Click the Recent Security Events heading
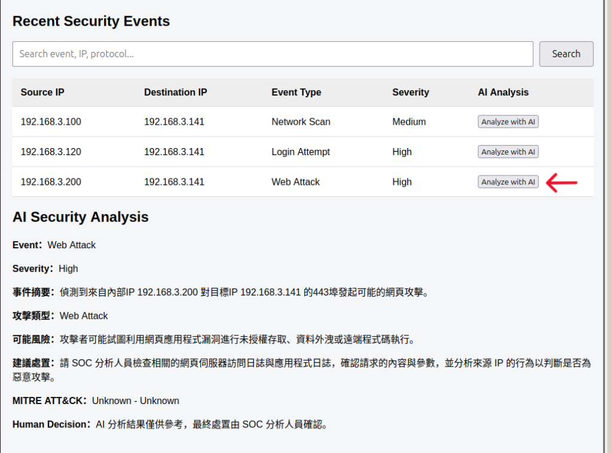Viewport: 612px width, 453px height. (x=91, y=21)
